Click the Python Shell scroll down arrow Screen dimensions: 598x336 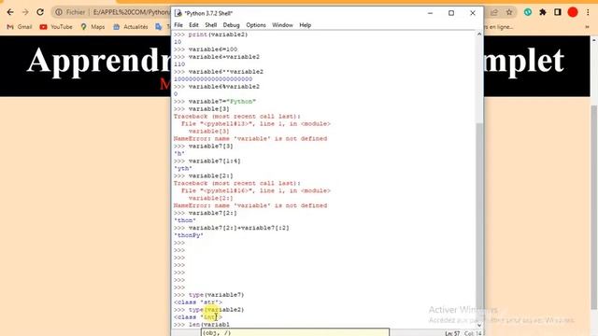coord(479,326)
